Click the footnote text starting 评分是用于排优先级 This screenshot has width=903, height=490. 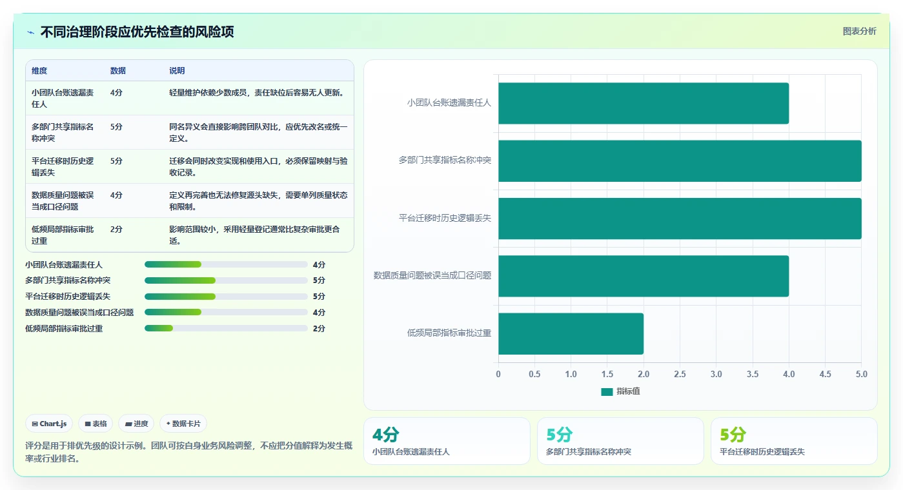coord(189,452)
